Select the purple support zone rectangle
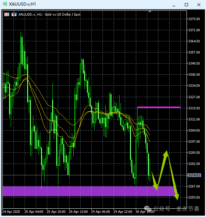 [x=89, y=191]
